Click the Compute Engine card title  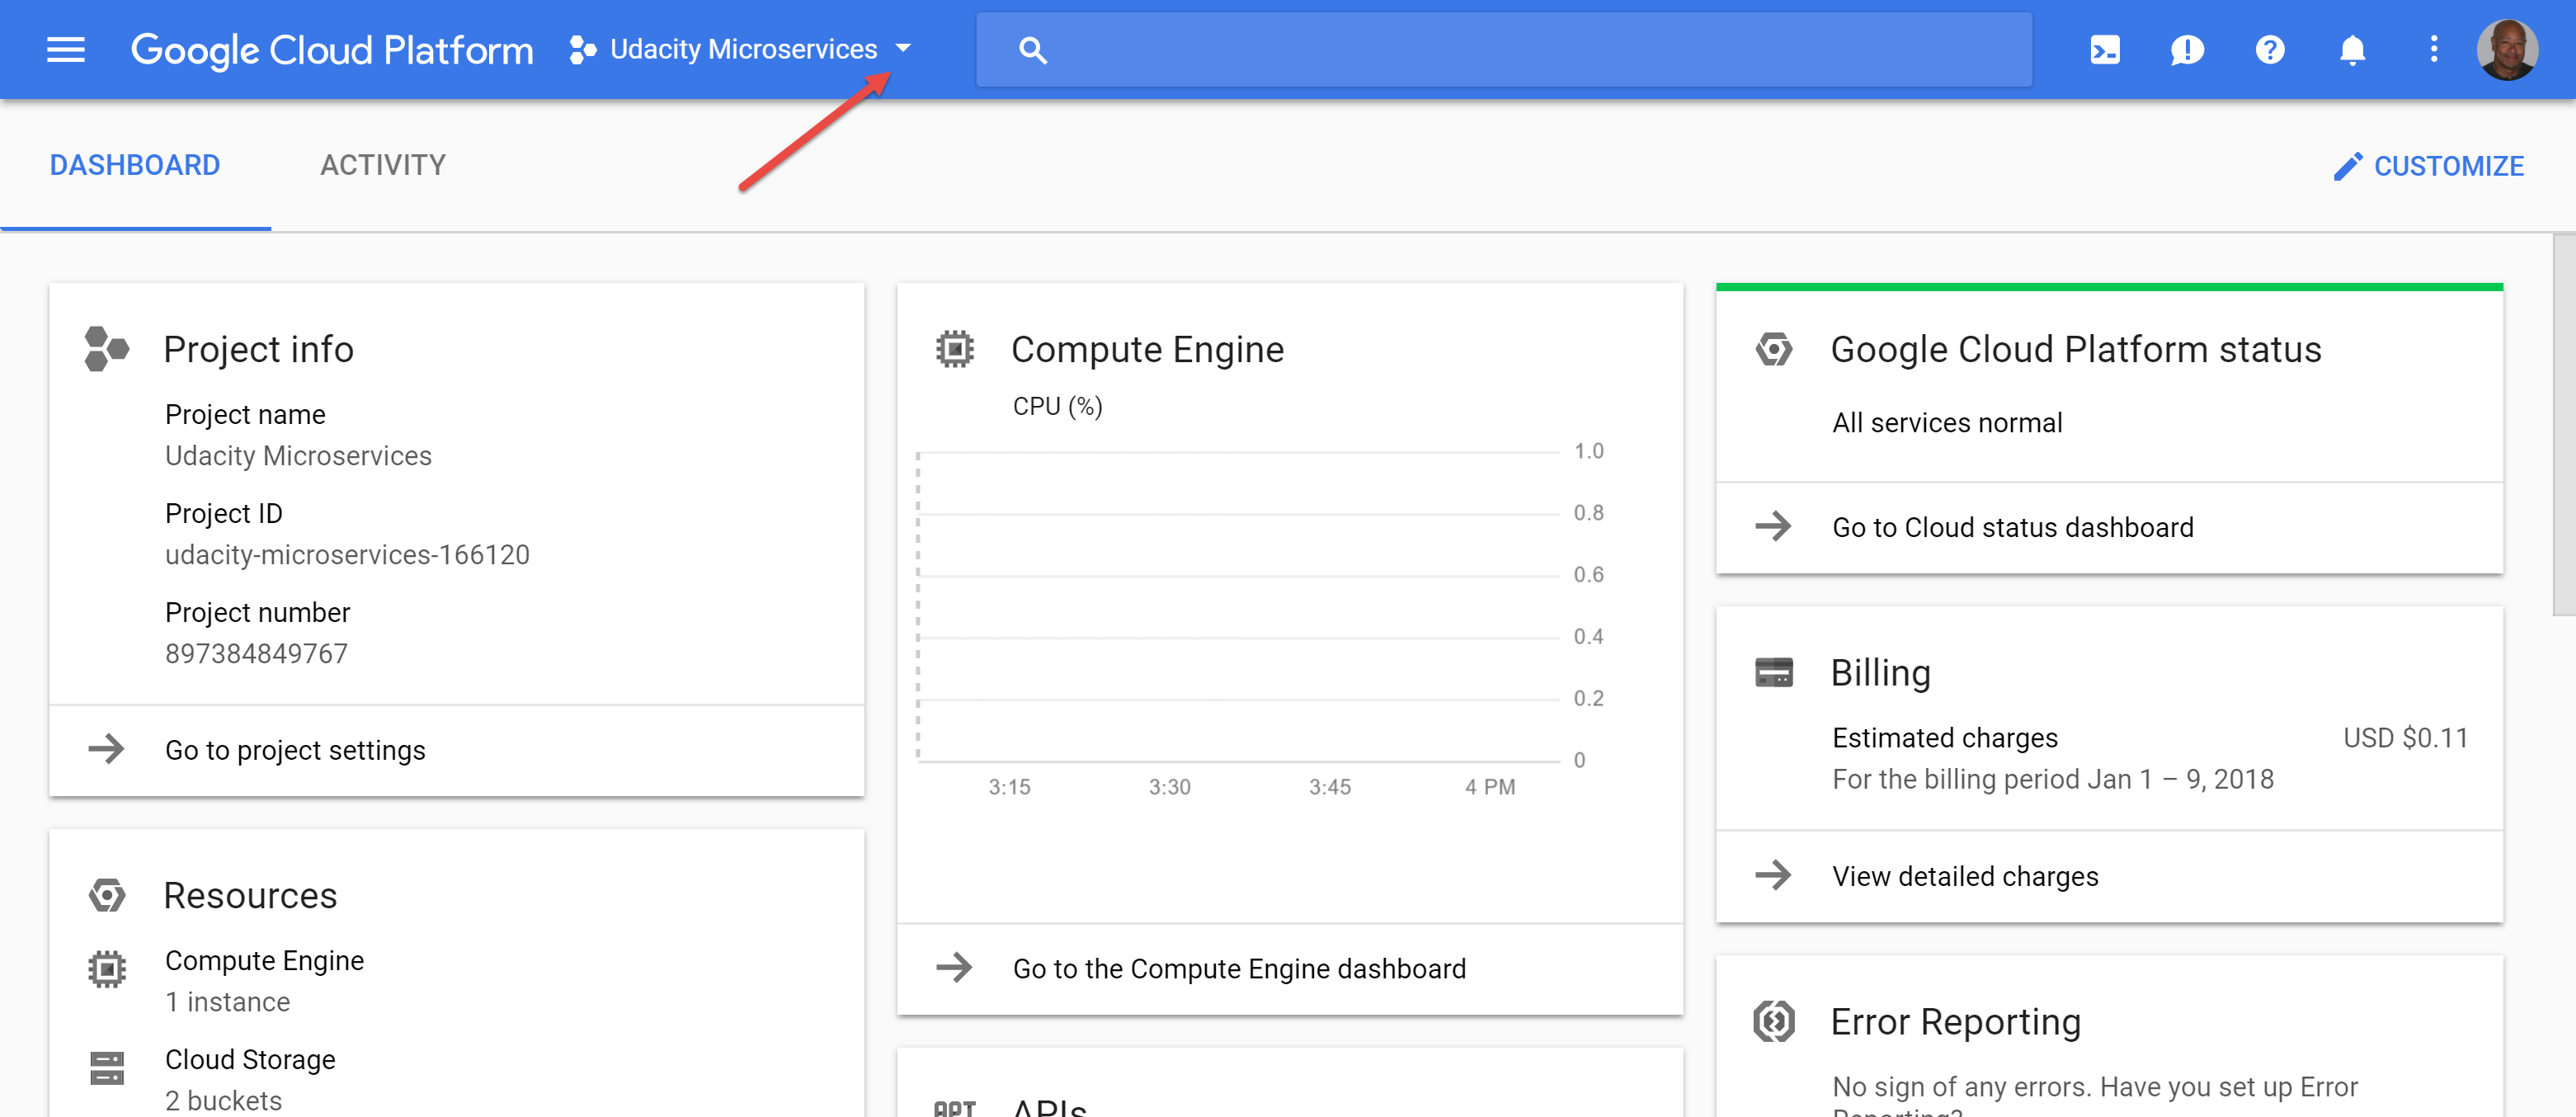click(x=1147, y=350)
